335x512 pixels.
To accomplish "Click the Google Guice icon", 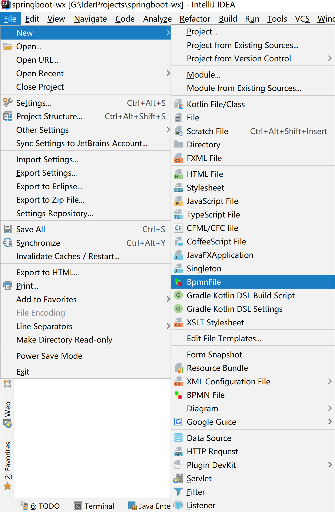I will point(179,422).
